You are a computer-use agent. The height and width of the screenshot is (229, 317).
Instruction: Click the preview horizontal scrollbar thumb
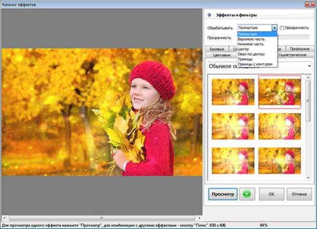tap(102, 218)
